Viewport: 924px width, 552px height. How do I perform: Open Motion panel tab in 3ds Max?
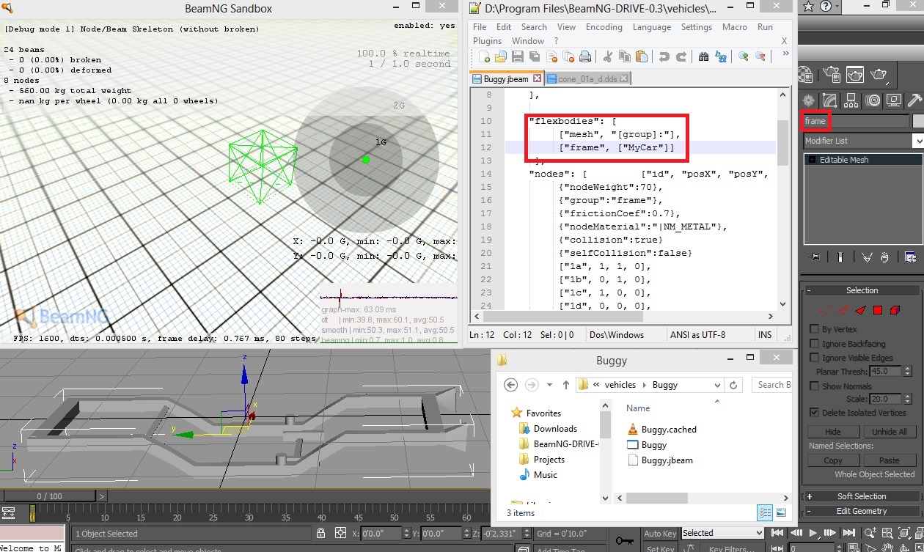872,100
